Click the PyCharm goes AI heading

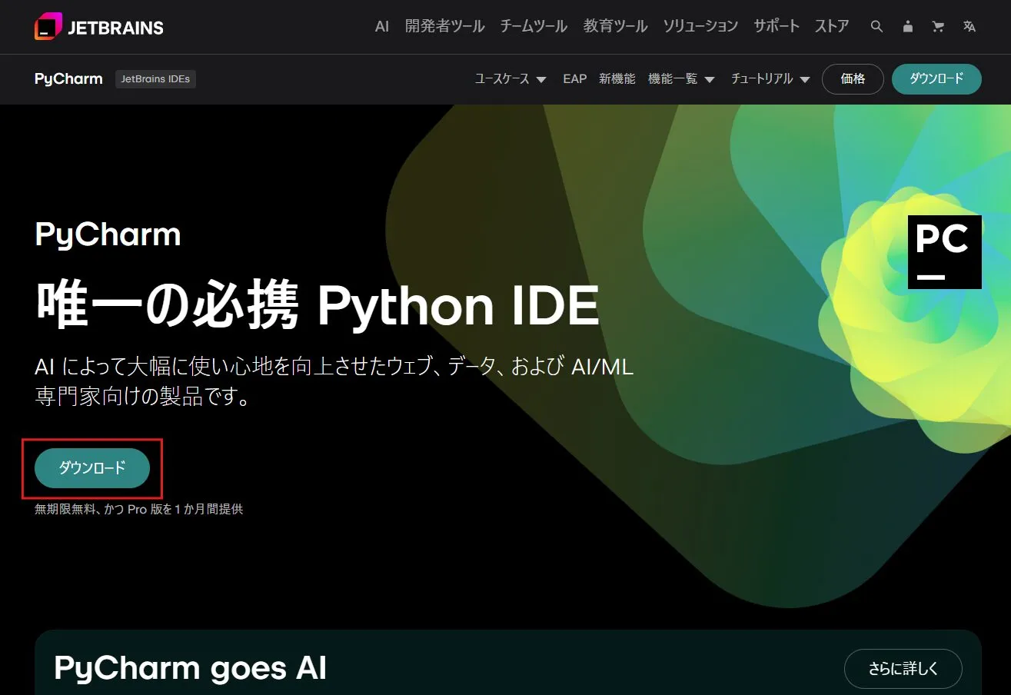[191, 667]
